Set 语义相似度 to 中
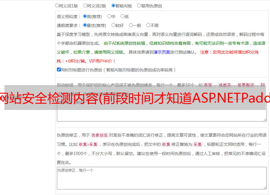The width and height of the screenshot is (270, 195). [x=109, y=16]
